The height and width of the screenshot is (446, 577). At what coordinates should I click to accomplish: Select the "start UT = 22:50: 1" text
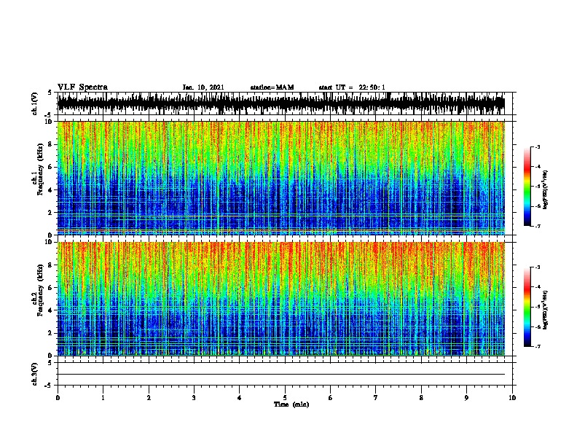point(352,87)
